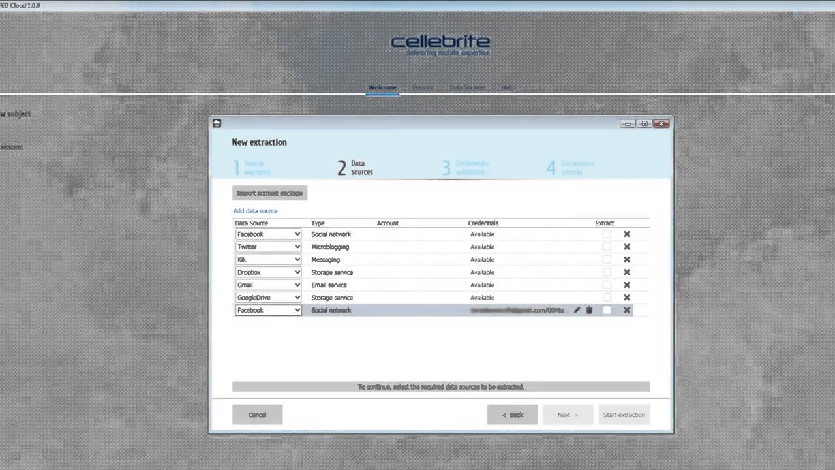Enable Extract for the Kik row
This screenshot has height=470, width=835.
coord(607,260)
